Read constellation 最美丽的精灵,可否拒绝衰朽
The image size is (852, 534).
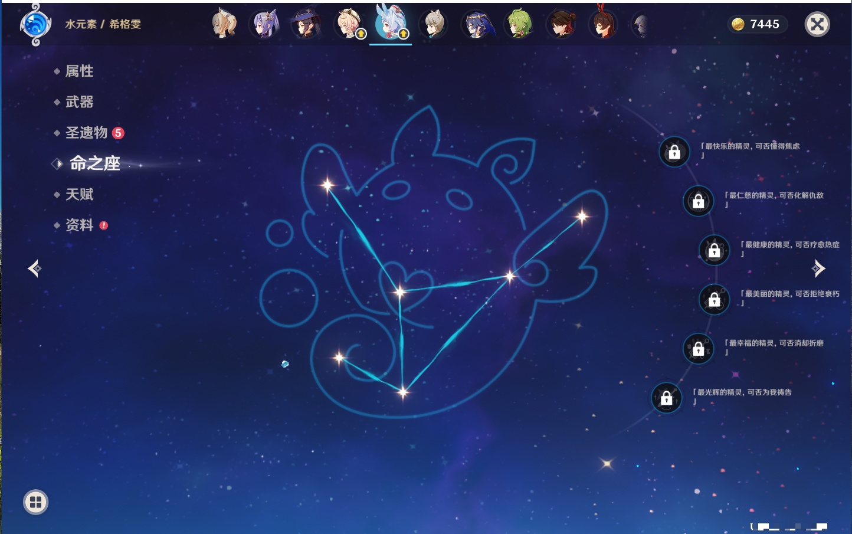(790, 297)
